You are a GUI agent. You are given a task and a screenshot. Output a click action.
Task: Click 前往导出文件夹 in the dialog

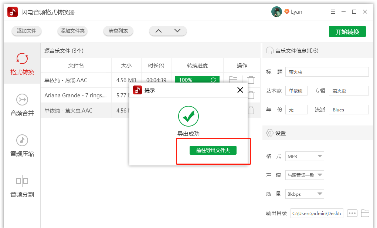[x=213, y=151]
